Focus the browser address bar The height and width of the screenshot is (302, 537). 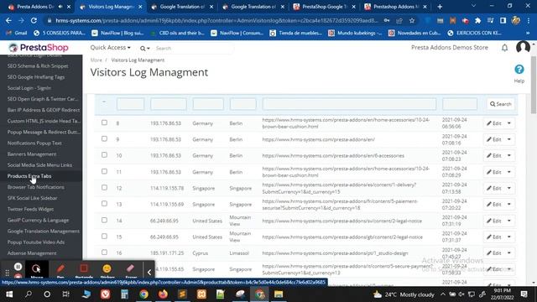[216, 20]
